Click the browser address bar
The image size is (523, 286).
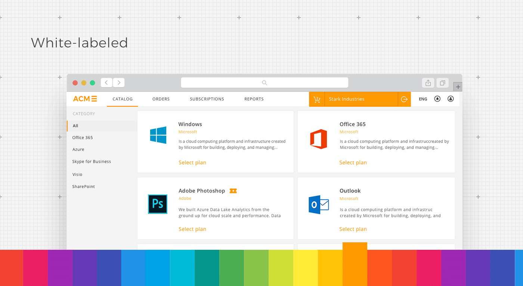tap(264, 83)
